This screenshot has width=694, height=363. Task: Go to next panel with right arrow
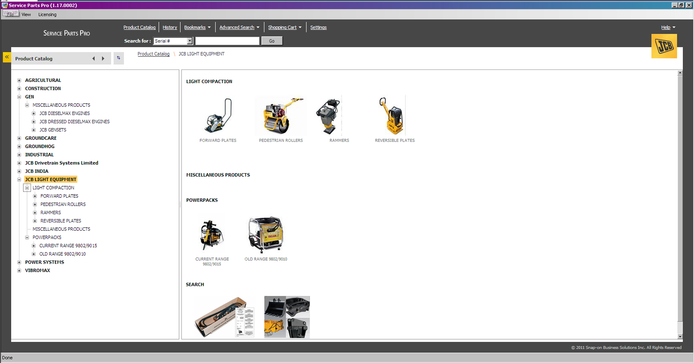(x=103, y=58)
